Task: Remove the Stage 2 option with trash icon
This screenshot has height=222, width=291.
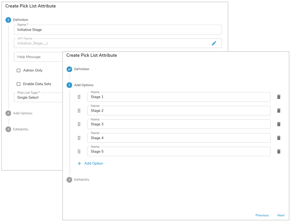Action: pos(279,110)
